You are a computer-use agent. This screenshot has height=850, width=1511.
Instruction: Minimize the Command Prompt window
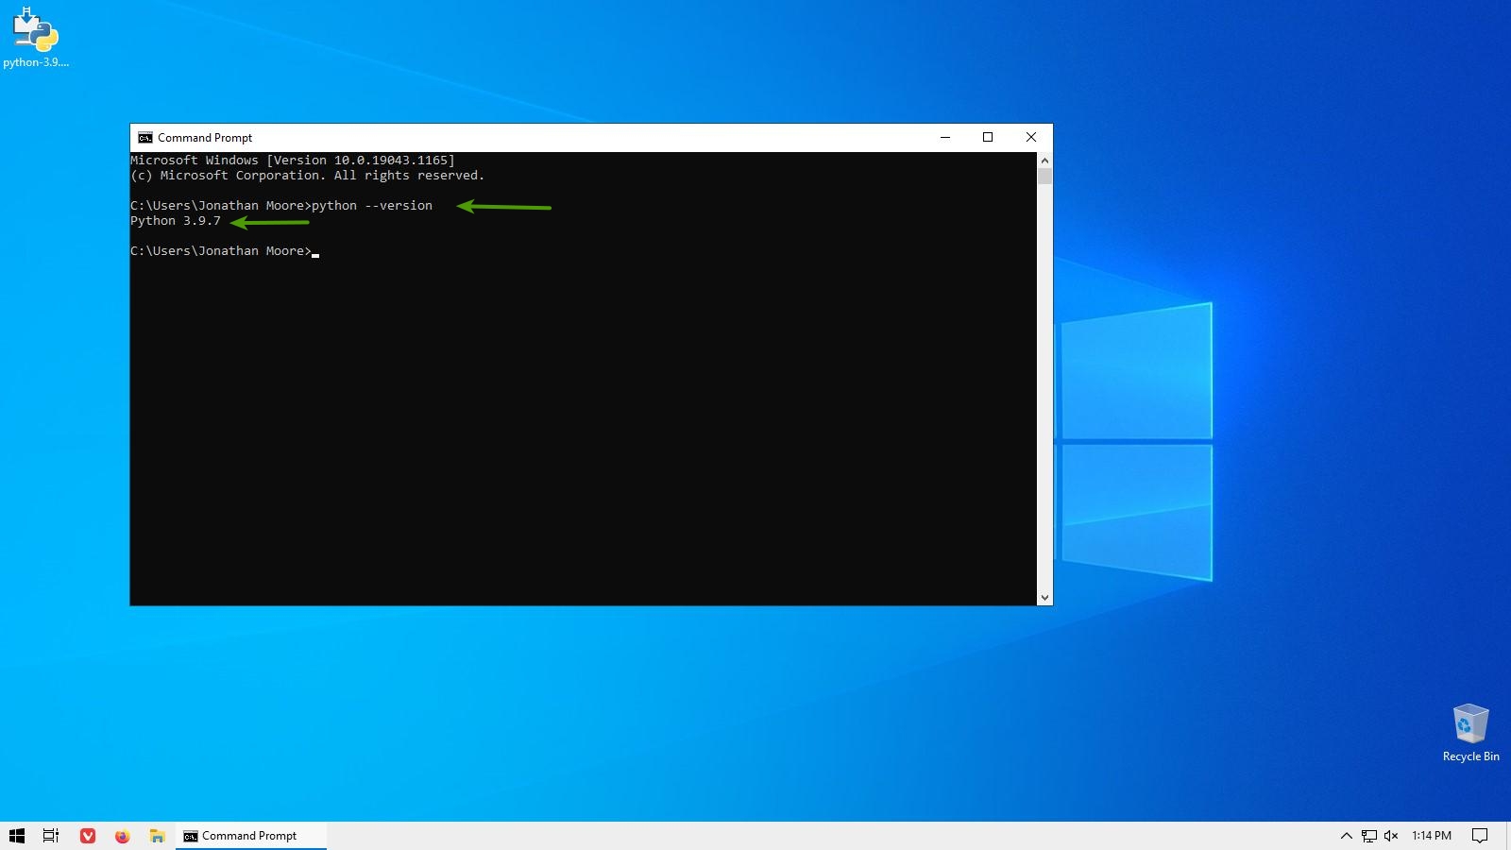coord(944,138)
